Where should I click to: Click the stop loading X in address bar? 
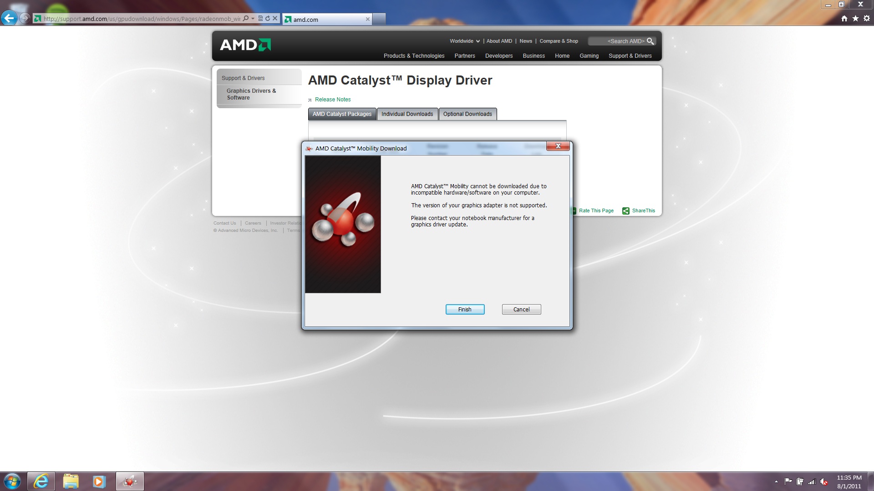[275, 19]
